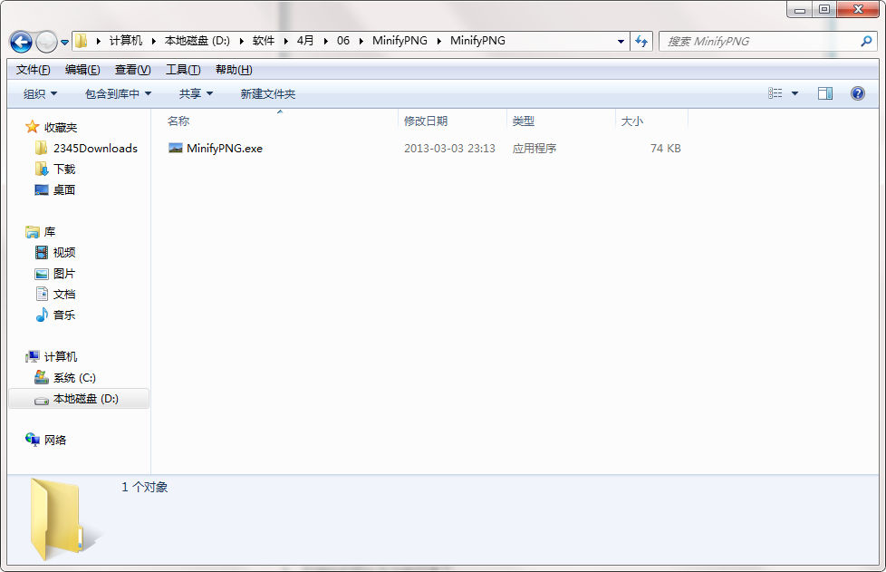
Task: Open the 帮助(H) menu
Action: (x=234, y=70)
